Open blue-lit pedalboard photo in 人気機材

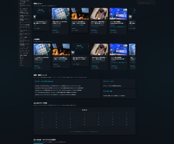(x=118, y=50)
